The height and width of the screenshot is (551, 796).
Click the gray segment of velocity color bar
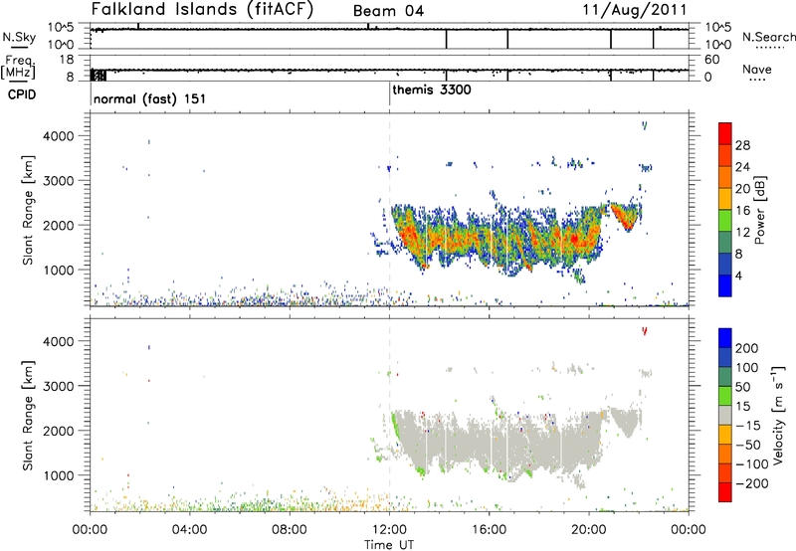tap(725, 415)
